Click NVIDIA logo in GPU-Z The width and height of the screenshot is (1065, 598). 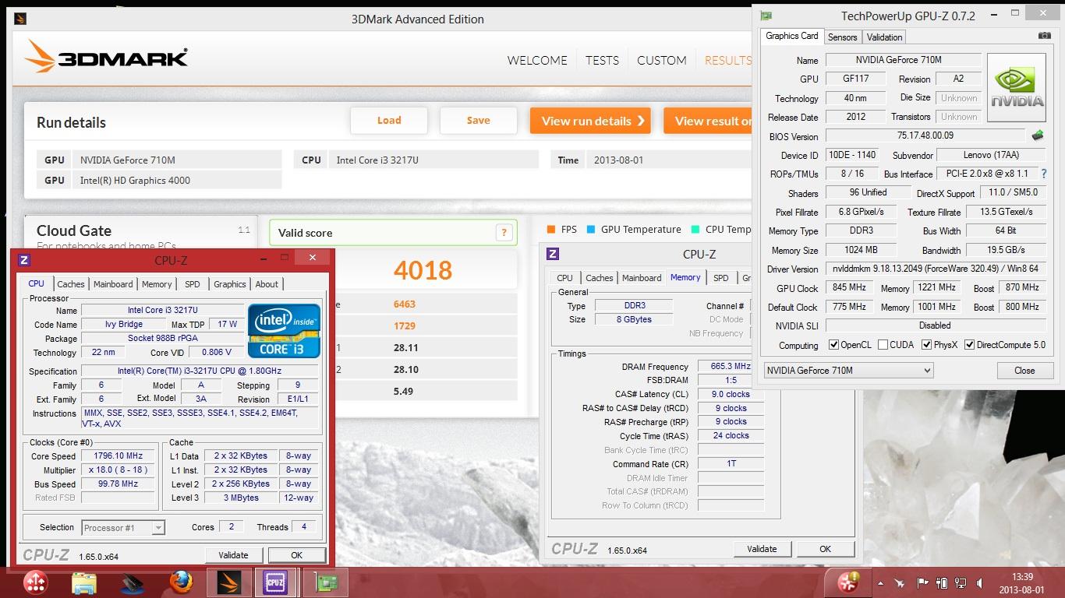(x=1017, y=88)
